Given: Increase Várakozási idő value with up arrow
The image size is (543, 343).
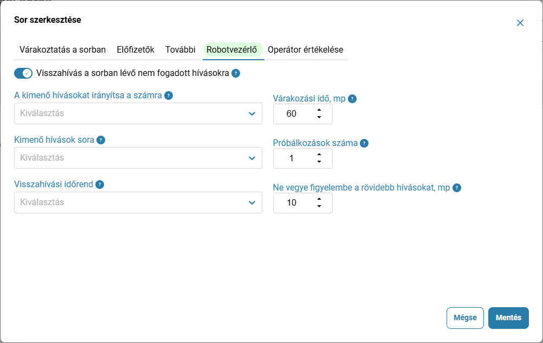Looking at the screenshot, I should click(x=319, y=110).
